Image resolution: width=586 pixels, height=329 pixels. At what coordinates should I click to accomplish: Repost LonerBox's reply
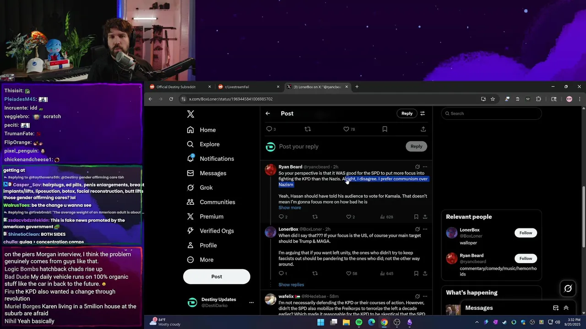coord(315,273)
